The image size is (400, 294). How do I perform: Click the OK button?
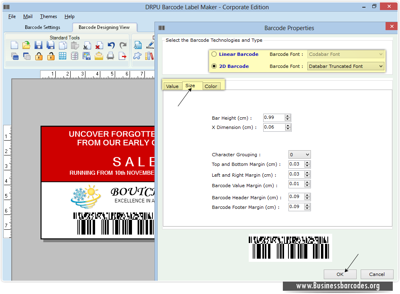340,274
